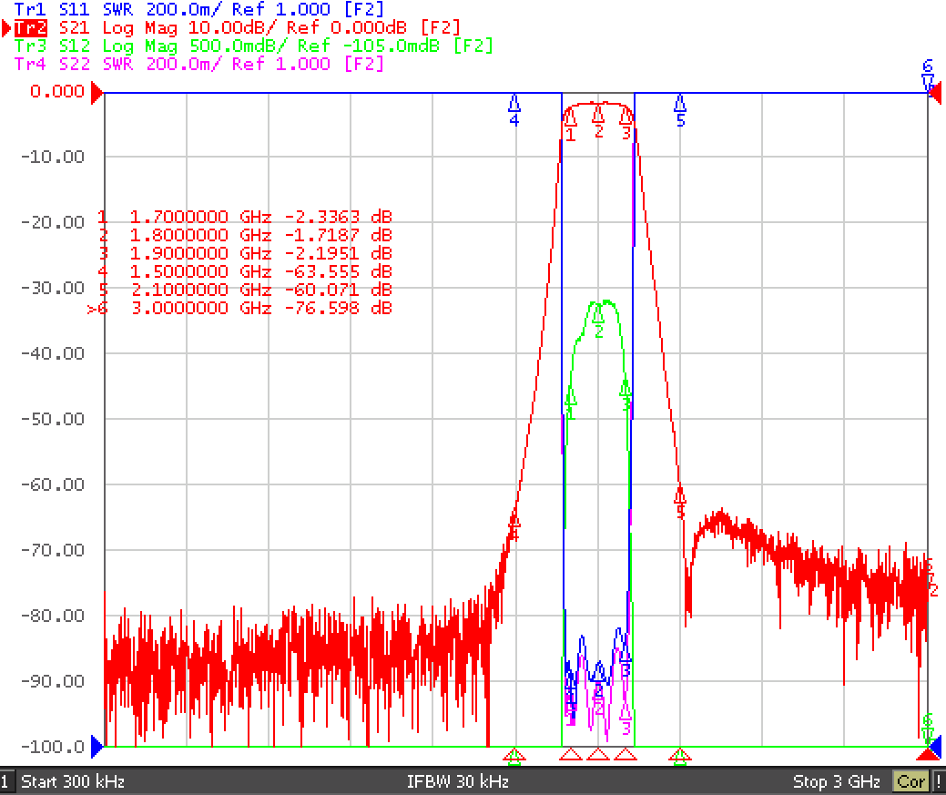Click the Start 300 kHz field
946x795 pixels.
pyautogui.click(x=73, y=781)
